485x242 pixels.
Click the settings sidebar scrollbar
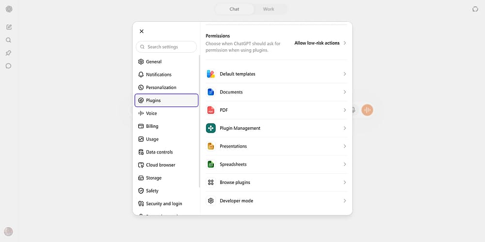[x=199, y=121]
